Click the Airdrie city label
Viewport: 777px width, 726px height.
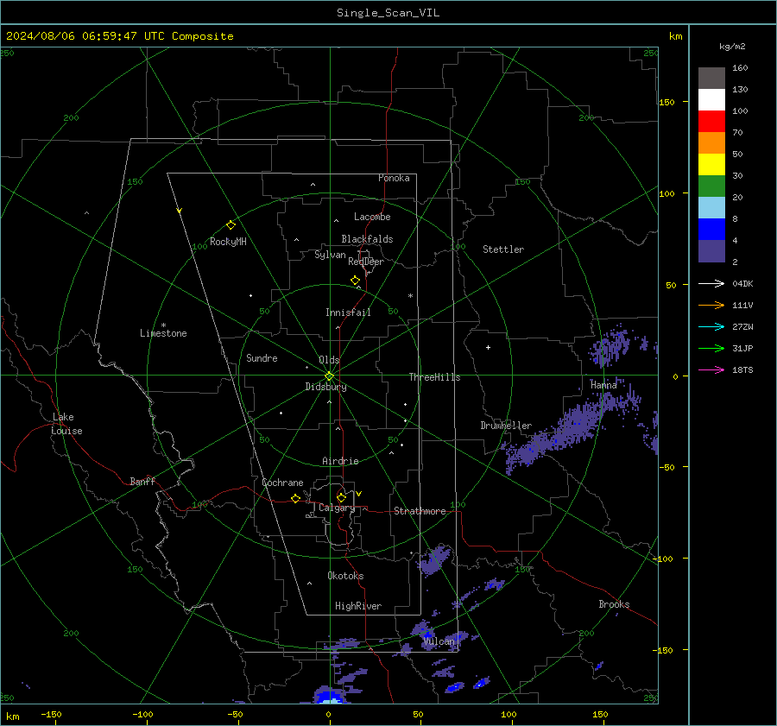point(340,461)
